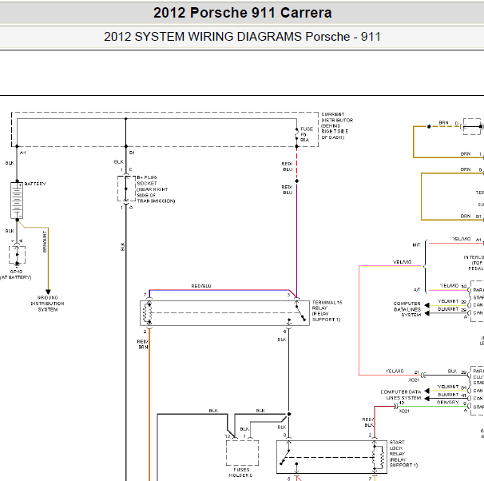Select the 'START LOCK RELAY' label

404,454
